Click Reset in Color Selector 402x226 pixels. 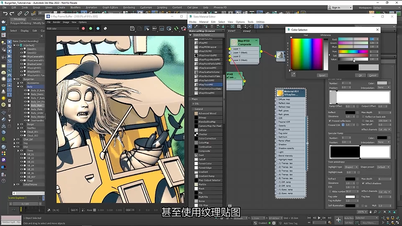tap(322, 75)
